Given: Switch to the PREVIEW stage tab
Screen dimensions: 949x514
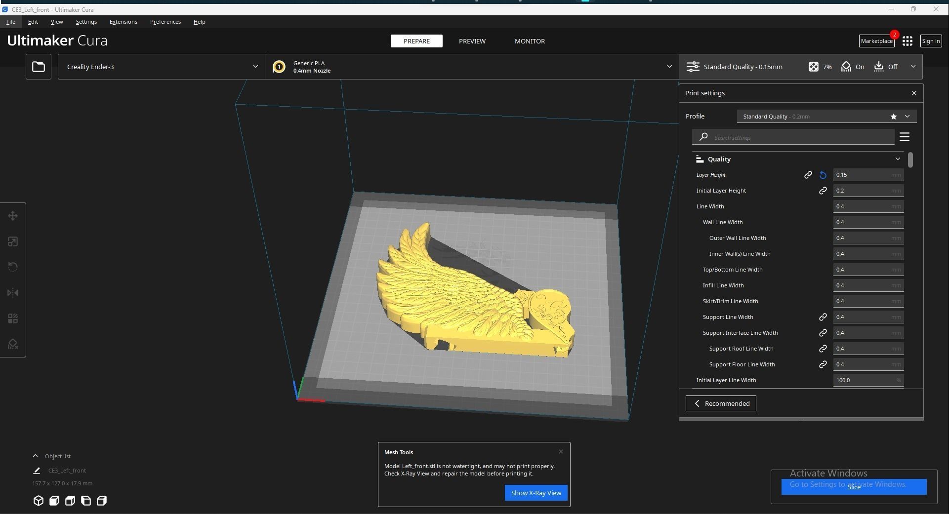Looking at the screenshot, I should tap(472, 41).
